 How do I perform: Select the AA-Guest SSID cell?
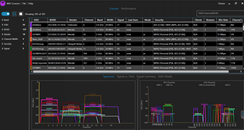click(40, 58)
